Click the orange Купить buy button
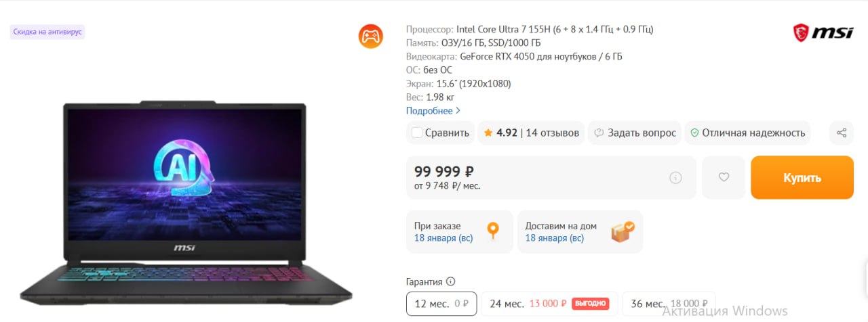This screenshot has height=322, width=868. [802, 177]
